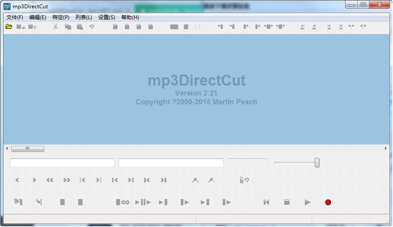Open a file with the yellow folder icon
This screenshot has height=227, width=393.
click(x=9, y=27)
